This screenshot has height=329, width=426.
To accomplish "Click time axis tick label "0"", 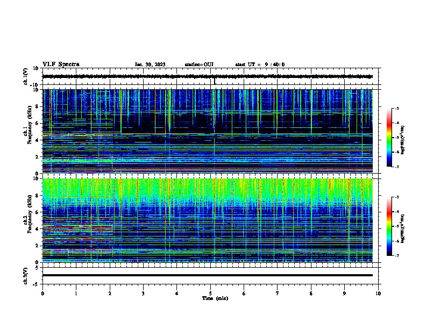I will click(x=42, y=294).
